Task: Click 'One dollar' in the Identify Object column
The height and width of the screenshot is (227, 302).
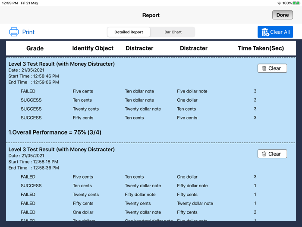Action: click(x=83, y=212)
